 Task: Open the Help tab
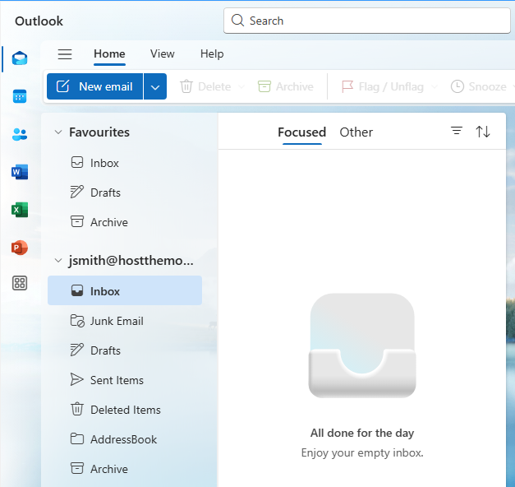tap(212, 53)
